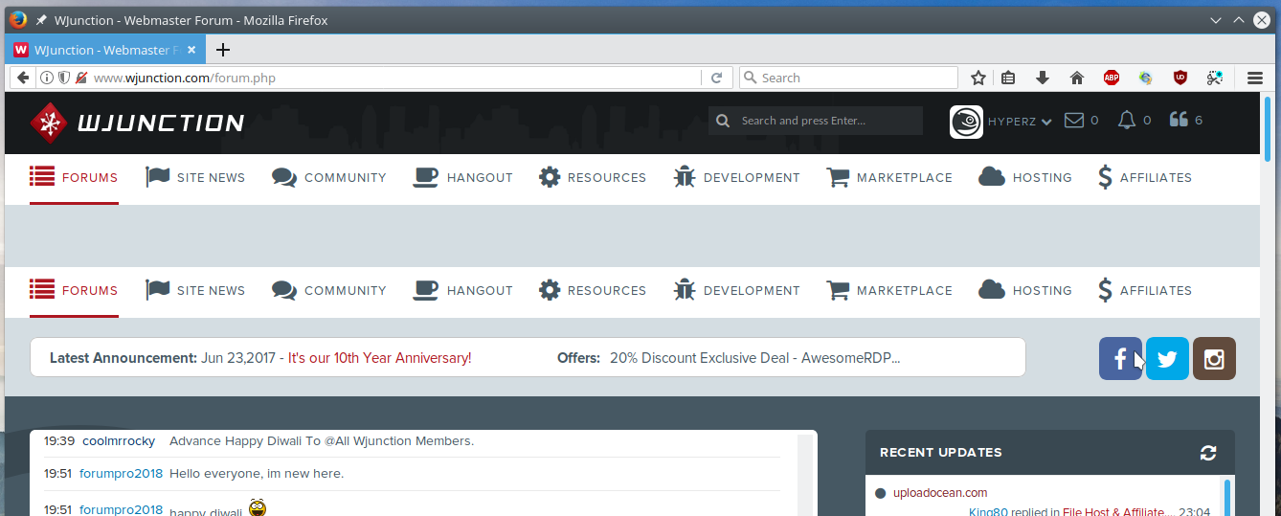
Task: Open Resources in the second navigation bar
Action: (592, 290)
